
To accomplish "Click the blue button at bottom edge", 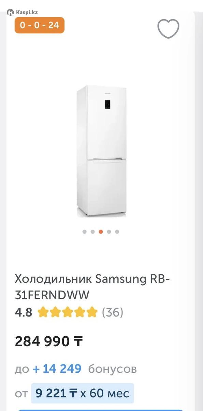I will click(x=101, y=410).
